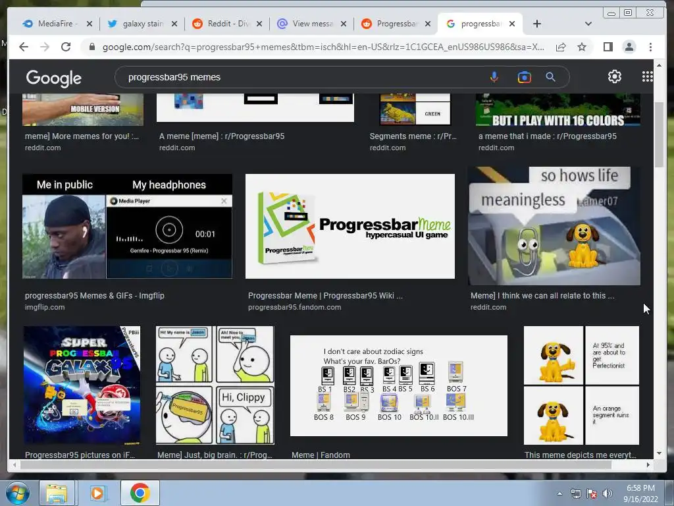Open the MOBILE VERSION meme thumbnail
Viewport: 674px width, 506px height.
[83, 109]
